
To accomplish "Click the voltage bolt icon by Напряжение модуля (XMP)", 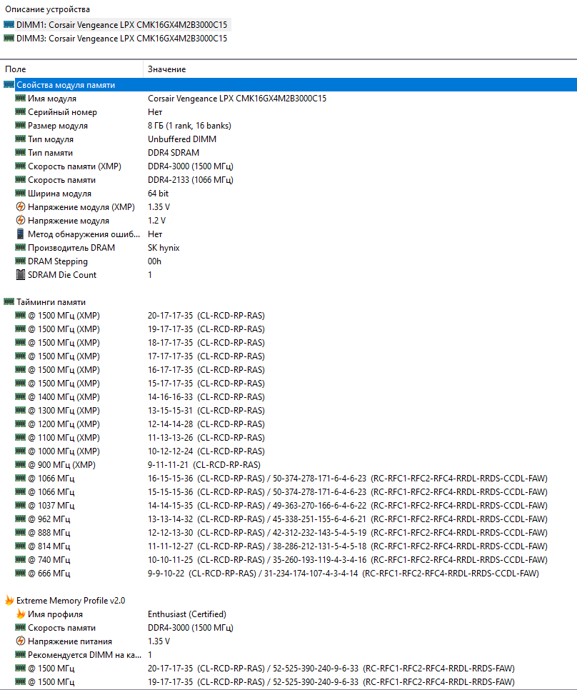I will click(x=20, y=207).
